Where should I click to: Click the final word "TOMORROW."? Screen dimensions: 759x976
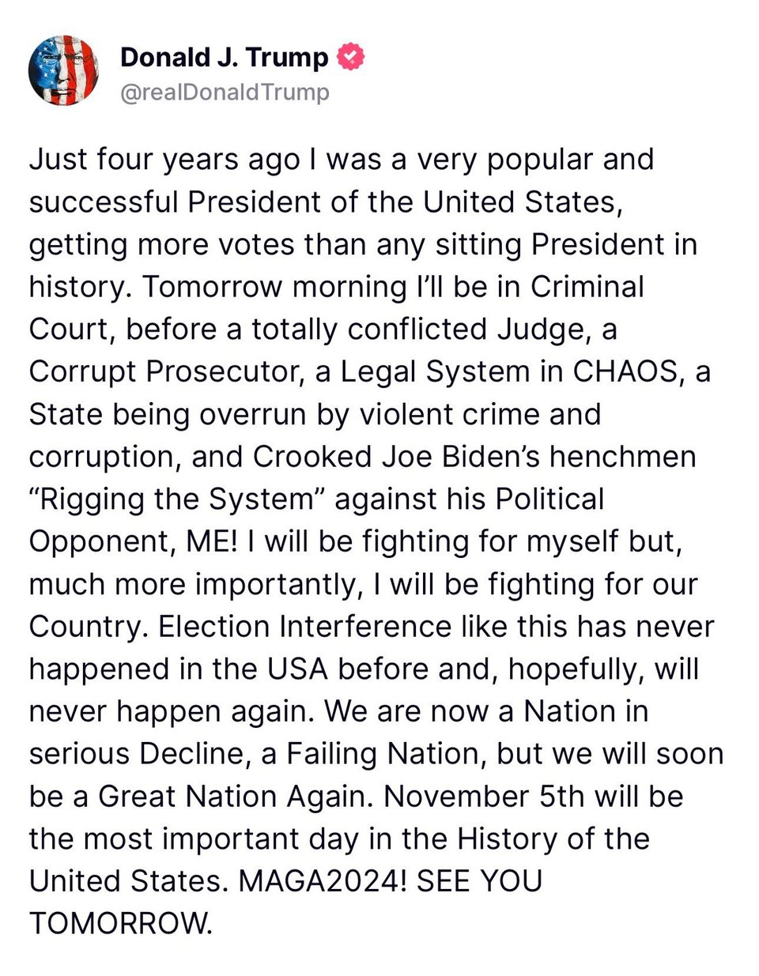(x=121, y=923)
